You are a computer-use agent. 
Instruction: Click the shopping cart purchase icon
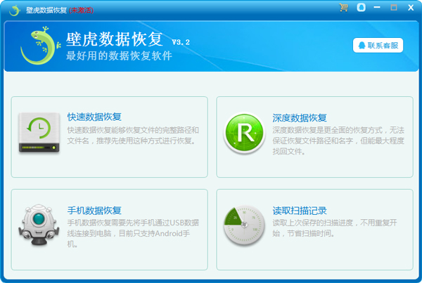[343, 8]
